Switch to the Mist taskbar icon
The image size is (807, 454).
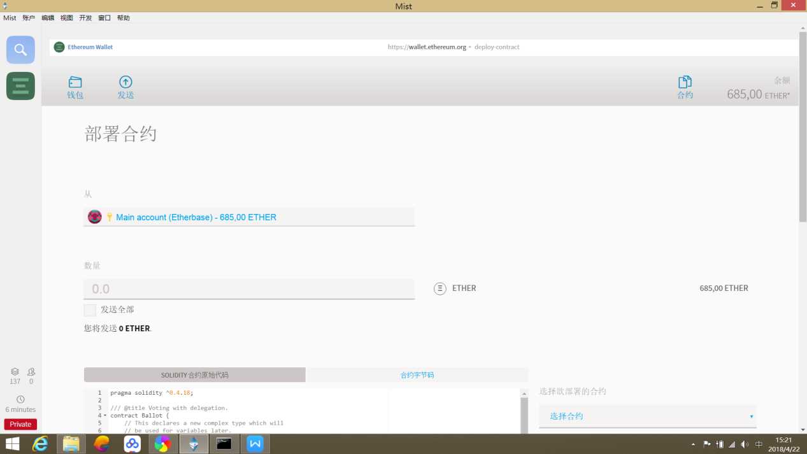click(194, 444)
